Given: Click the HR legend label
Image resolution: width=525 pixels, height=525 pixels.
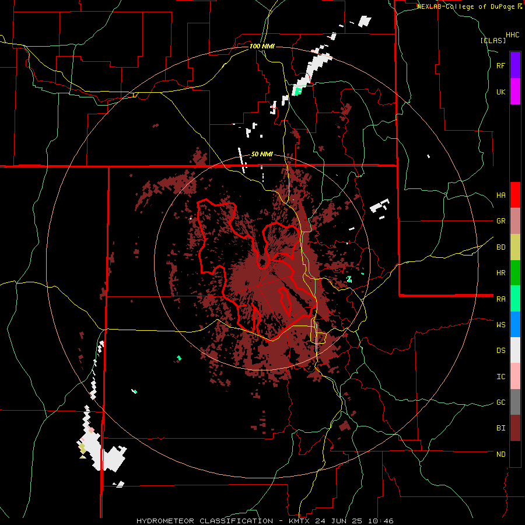Looking at the screenshot, I should coord(501,273).
